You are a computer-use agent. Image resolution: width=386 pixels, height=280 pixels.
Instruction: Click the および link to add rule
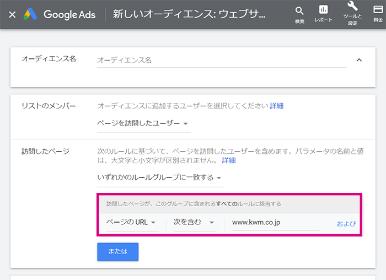coord(346,224)
